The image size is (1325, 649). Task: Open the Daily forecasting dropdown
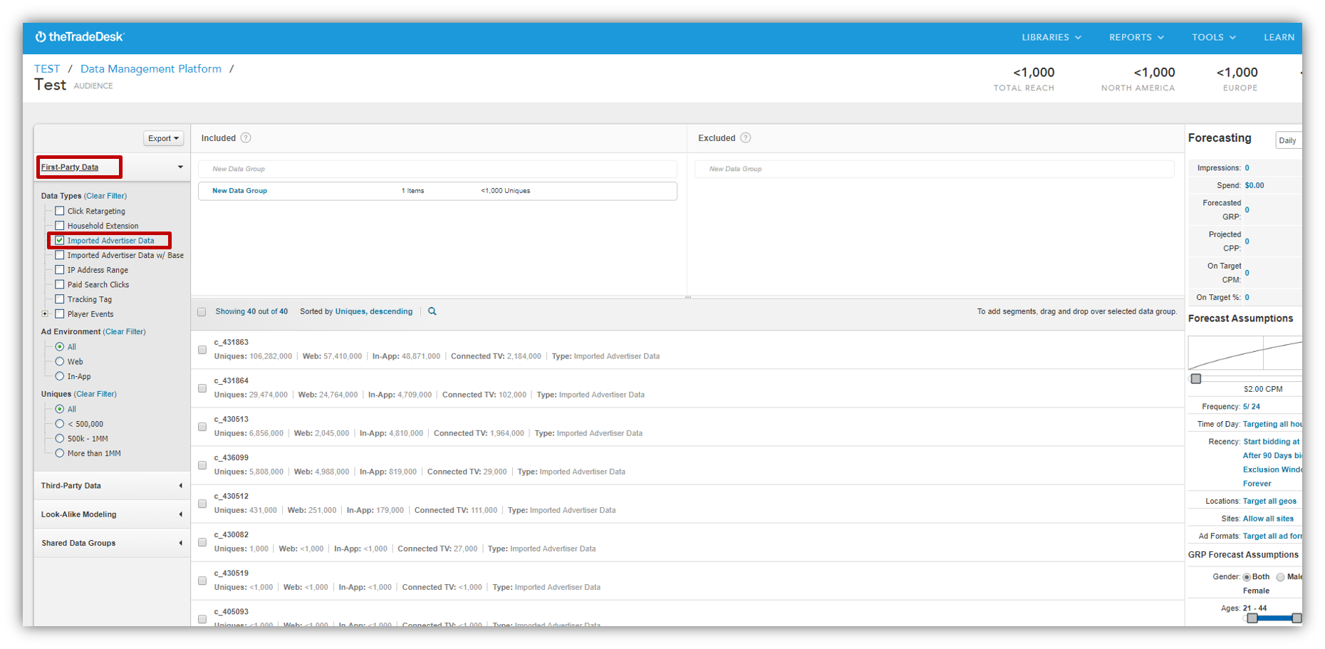1288,140
